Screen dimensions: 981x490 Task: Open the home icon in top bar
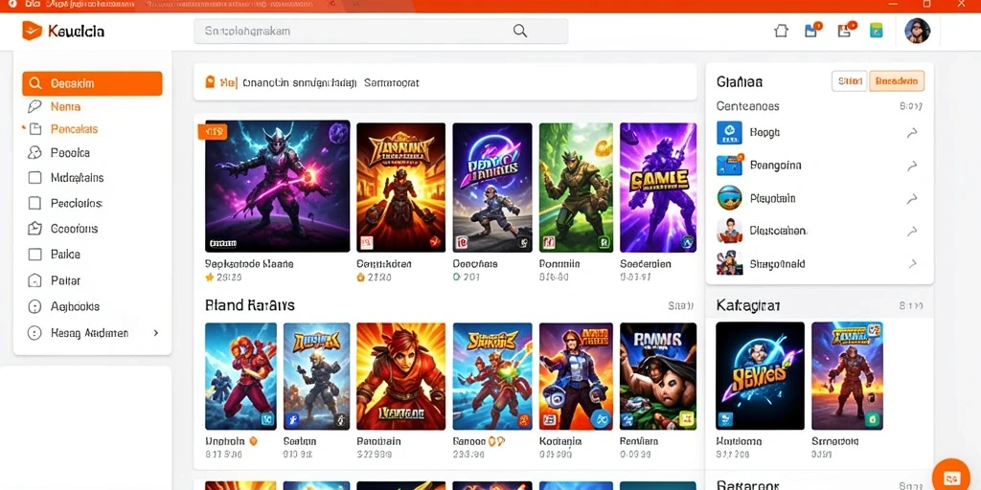pos(781,31)
